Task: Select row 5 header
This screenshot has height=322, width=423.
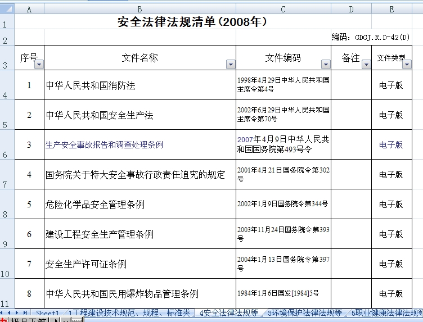Action: click(7, 115)
